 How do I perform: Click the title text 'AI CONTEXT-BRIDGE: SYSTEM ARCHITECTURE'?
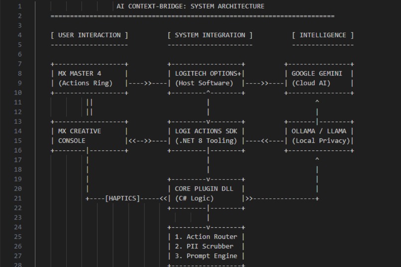[191, 6]
